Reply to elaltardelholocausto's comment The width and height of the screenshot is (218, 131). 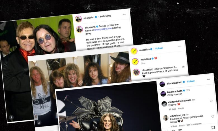coord(181,108)
